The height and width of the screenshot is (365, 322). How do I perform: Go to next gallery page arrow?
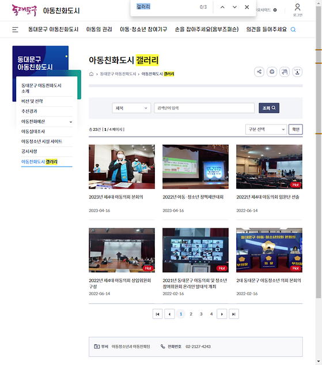pos(222,314)
